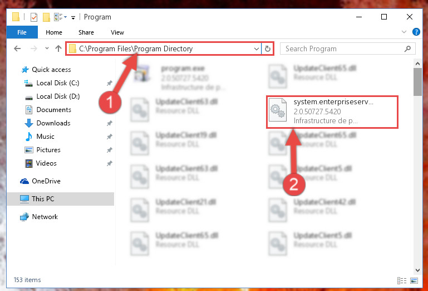Open the recent locations dropdown arrow

47,48
